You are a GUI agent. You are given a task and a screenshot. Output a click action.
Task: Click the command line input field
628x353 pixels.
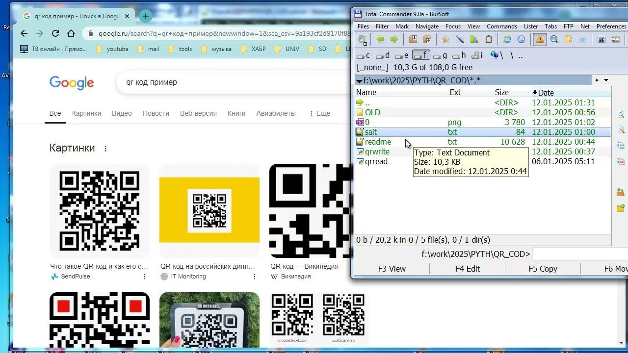(x=580, y=254)
